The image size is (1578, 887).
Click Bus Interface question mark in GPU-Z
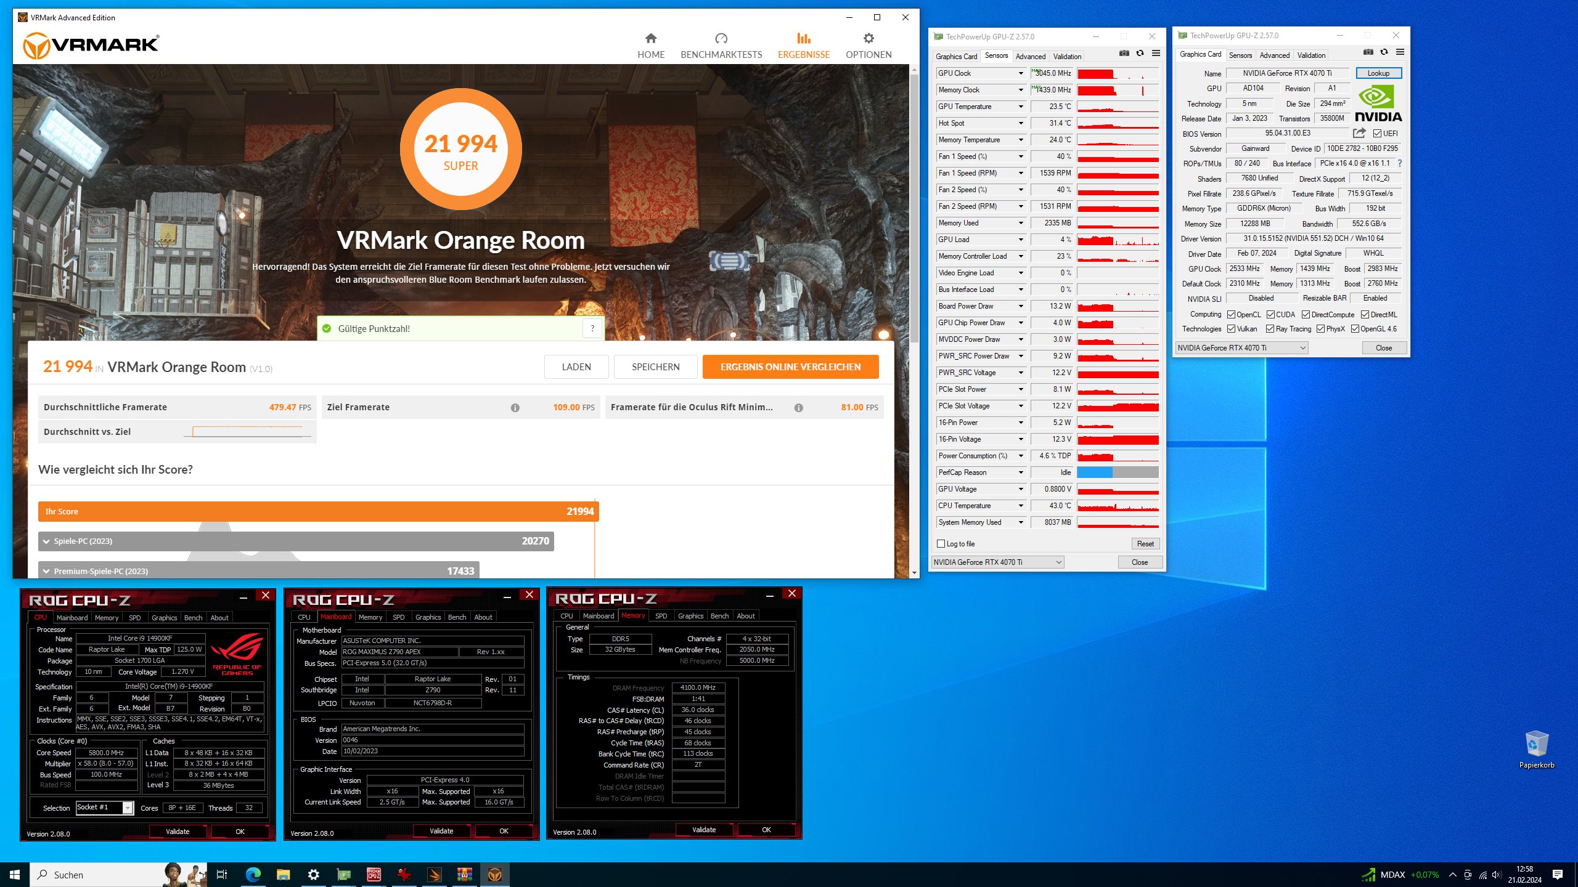[1399, 164]
